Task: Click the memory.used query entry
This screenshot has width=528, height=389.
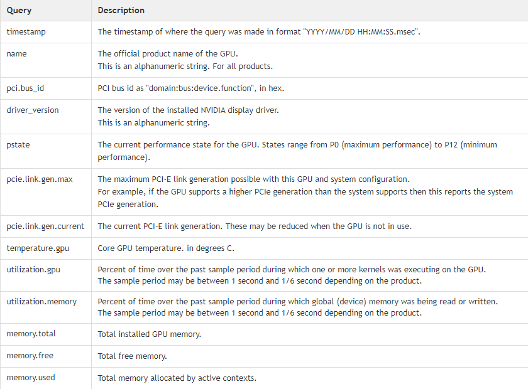Action: tap(31, 378)
